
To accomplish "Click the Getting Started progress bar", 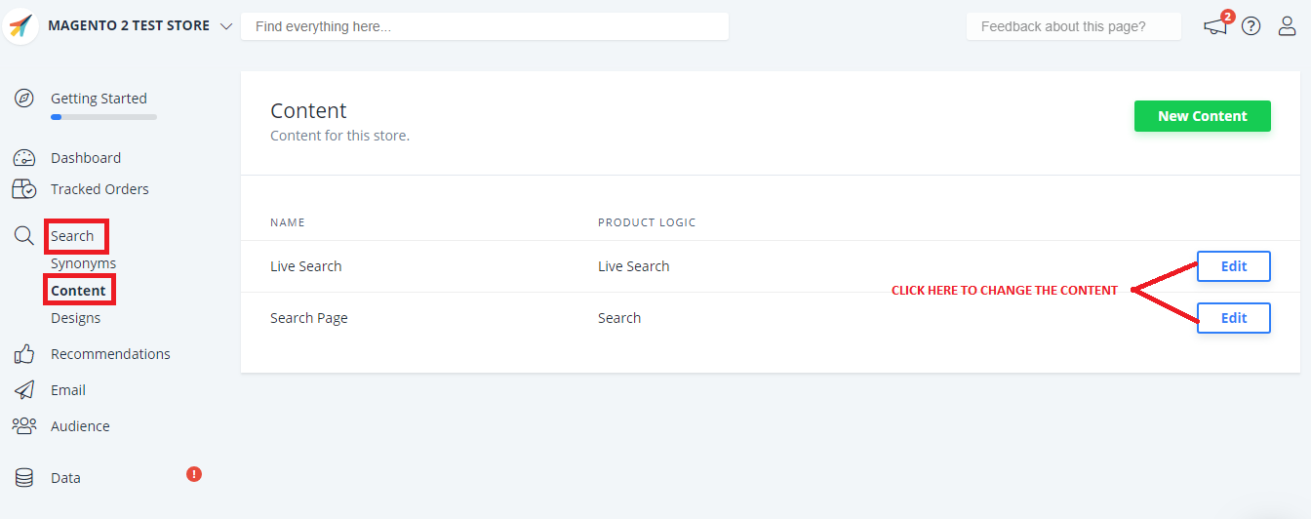I will click(103, 117).
